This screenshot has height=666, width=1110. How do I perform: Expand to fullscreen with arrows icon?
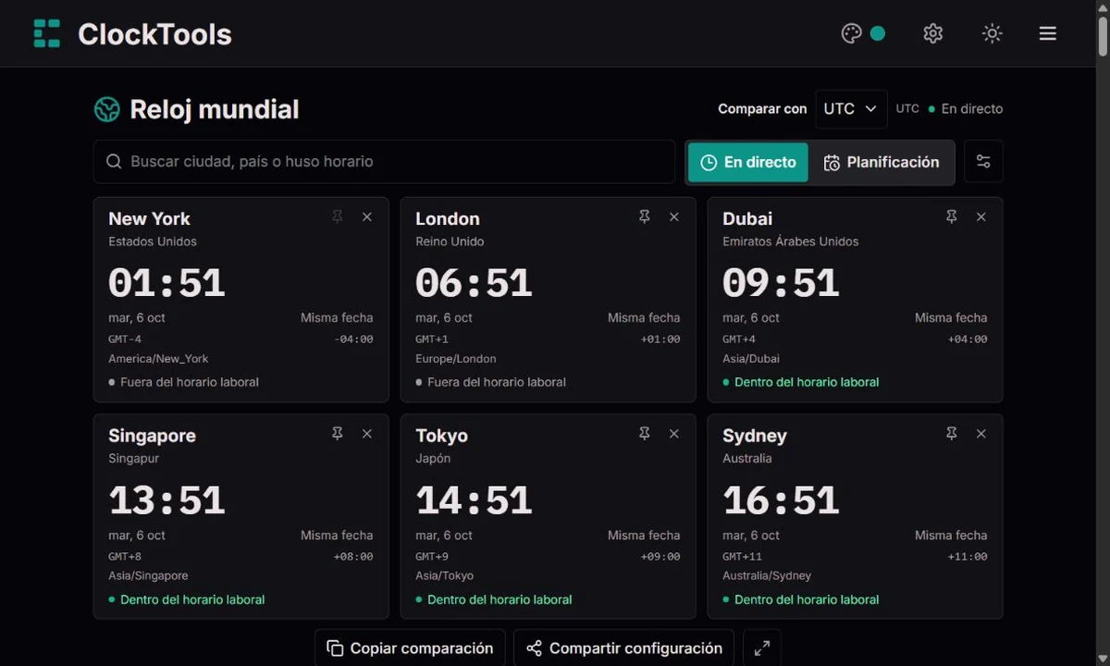[762, 648]
